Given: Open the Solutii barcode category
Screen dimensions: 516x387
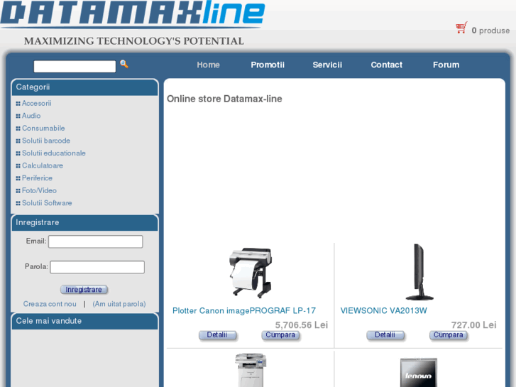Looking at the screenshot, I should 46,141.
